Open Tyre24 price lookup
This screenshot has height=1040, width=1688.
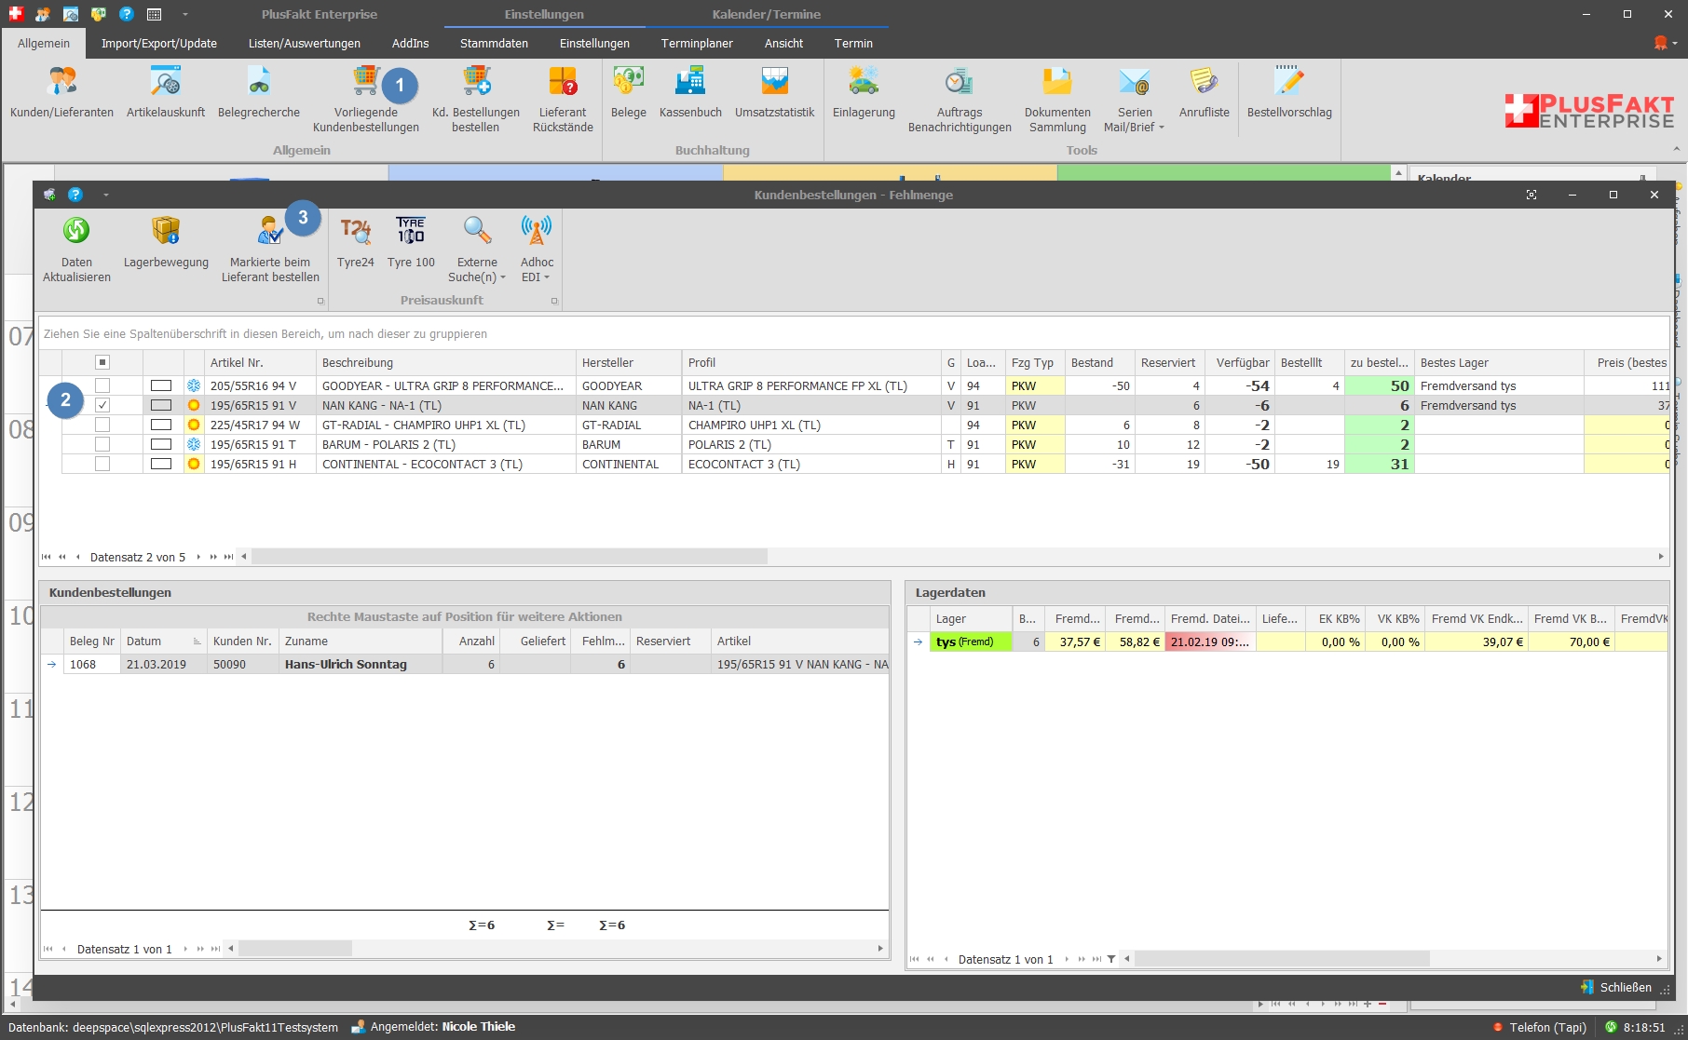click(356, 242)
